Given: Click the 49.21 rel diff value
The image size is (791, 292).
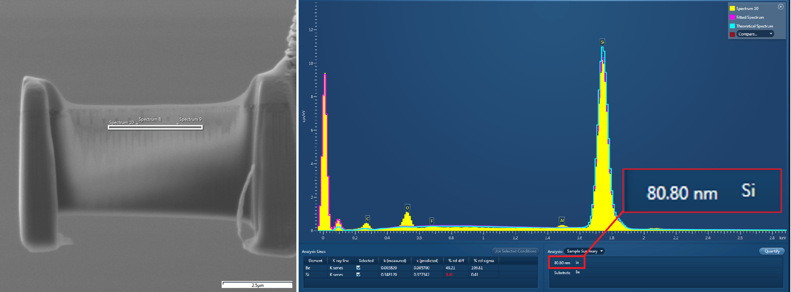Looking at the screenshot, I should click(x=450, y=268).
